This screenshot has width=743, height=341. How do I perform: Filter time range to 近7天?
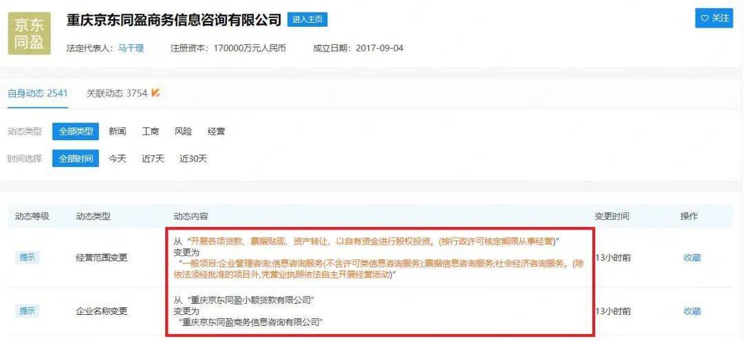pos(153,159)
